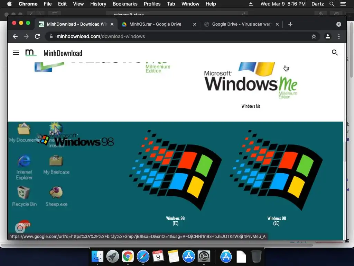
Task: Click the eject icon in menu bar
Action: [x=251, y=4]
